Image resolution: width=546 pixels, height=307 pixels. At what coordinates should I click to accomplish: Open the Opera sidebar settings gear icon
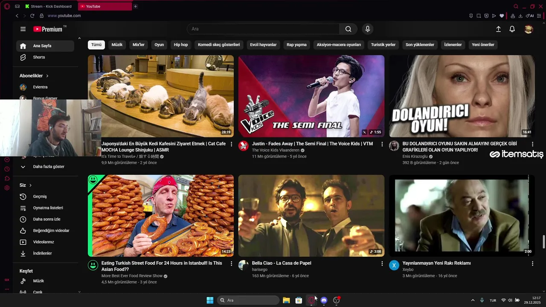tap(7, 188)
